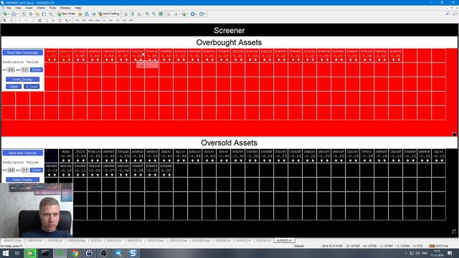Viewport: 459px width, 258px height.
Task: Expand the indicators dropdown arrow
Action: coord(187,14)
